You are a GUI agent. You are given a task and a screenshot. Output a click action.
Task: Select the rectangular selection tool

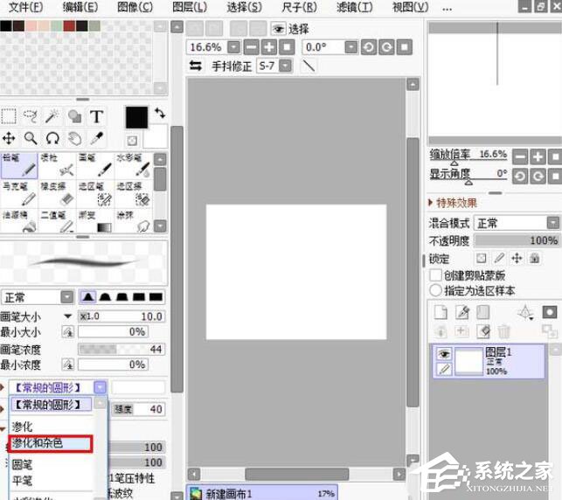(x=9, y=116)
